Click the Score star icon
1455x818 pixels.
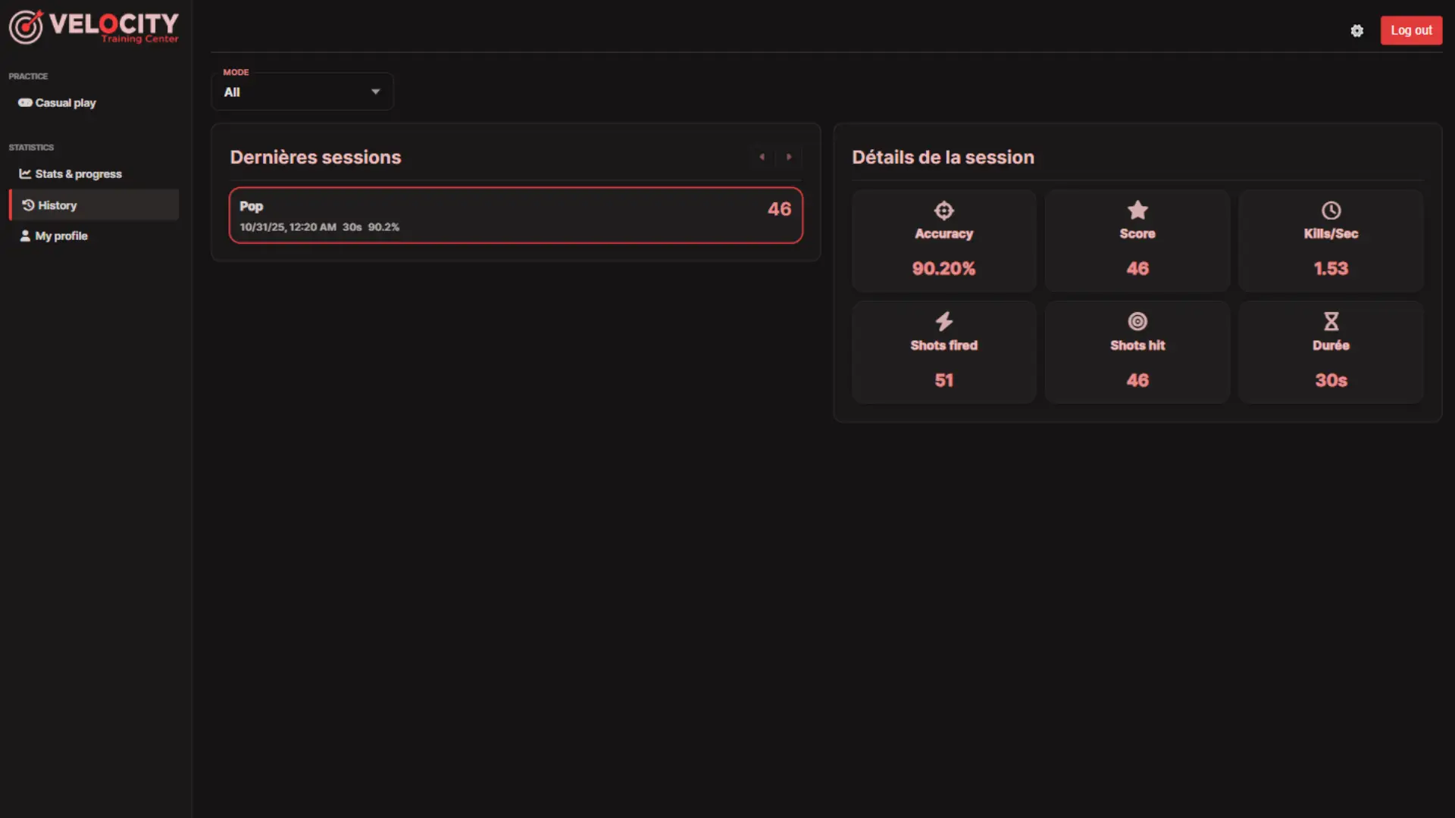point(1137,210)
